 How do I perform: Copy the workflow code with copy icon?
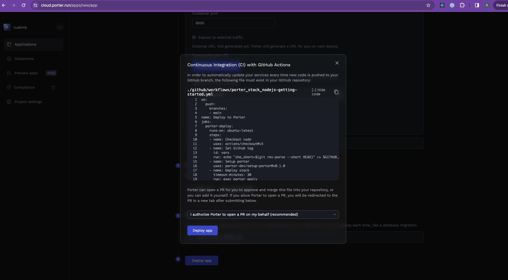(336, 92)
